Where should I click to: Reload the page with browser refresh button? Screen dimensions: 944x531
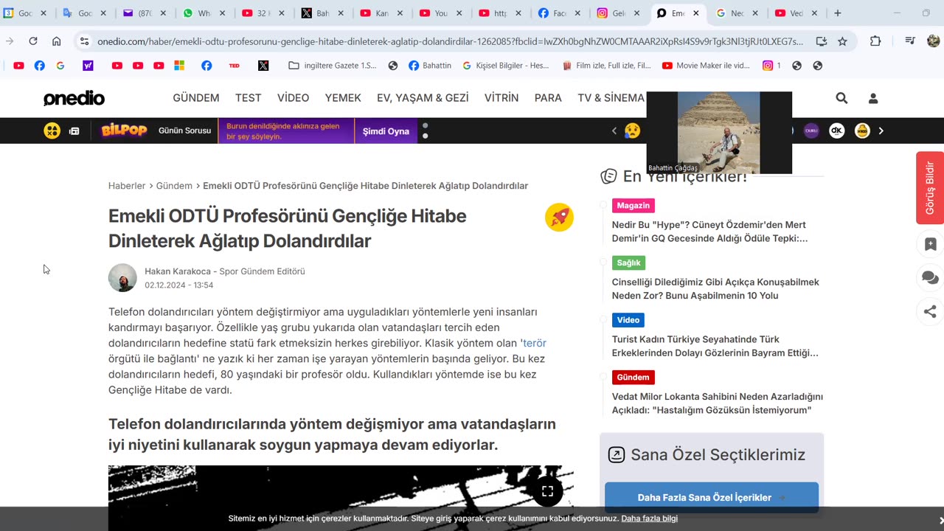33,41
